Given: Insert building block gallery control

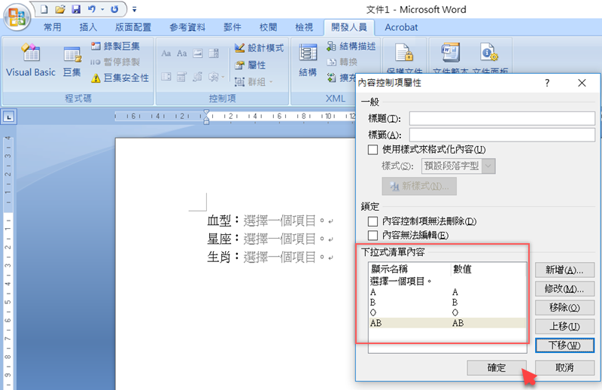Looking at the screenshot, I should click(x=214, y=53).
